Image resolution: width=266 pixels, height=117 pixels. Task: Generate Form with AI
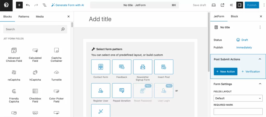pos(68,5)
